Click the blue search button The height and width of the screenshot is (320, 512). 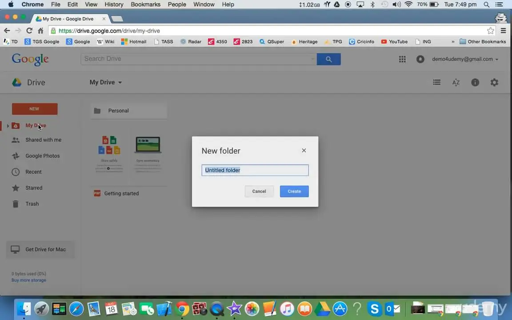(x=328, y=59)
